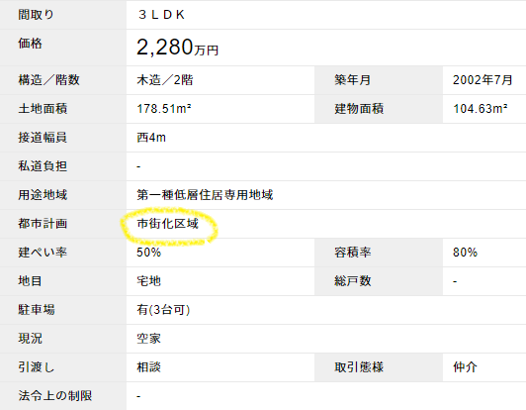The image size is (526, 410).
Task: Click the 仲介 transaction type value
Action: (x=465, y=367)
